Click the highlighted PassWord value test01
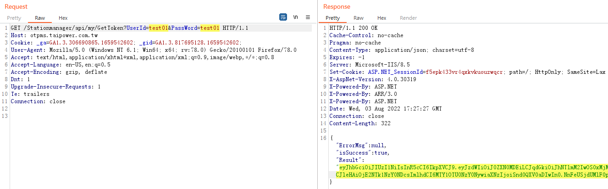Viewport: 608px width, 189px height. pos(210,28)
